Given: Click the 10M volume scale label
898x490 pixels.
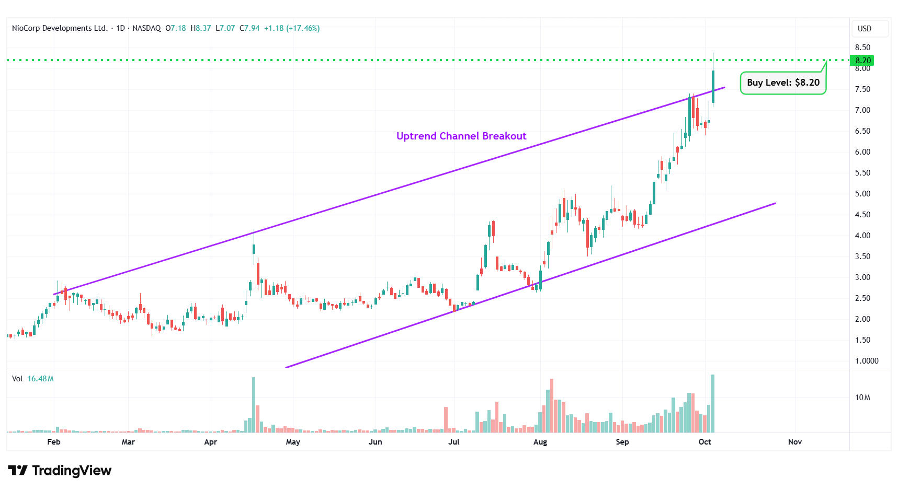Looking at the screenshot, I should coord(862,398).
